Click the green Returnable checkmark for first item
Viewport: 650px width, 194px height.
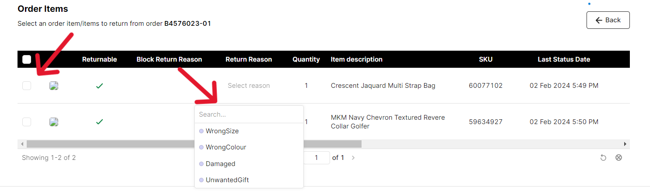coord(99,86)
